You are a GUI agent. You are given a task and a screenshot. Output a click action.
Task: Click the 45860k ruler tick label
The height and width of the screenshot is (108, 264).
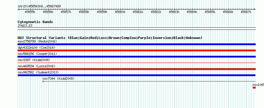(120, 12)
